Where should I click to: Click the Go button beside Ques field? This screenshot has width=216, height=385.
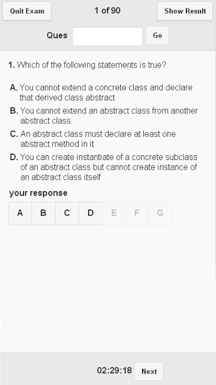tap(157, 35)
